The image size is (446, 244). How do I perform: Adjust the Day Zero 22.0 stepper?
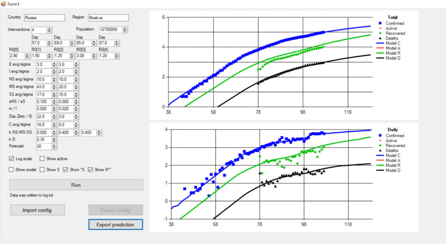pos(54,117)
